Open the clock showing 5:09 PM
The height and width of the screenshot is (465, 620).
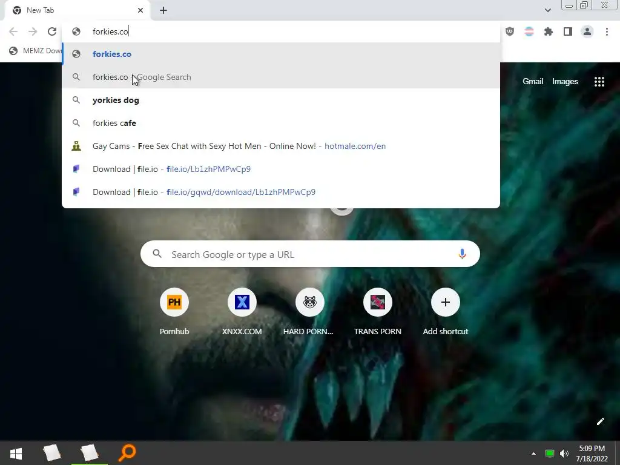pyautogui.click(x=592, y=453)
